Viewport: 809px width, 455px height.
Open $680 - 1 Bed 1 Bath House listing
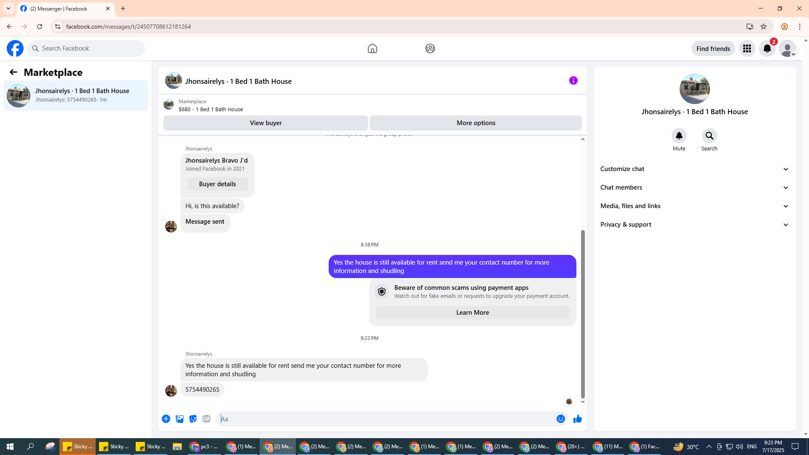(x=211, y=109)
